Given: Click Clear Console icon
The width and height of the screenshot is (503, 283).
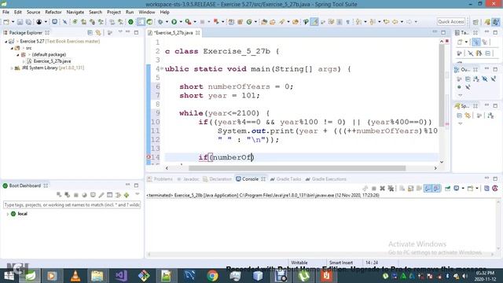Looking at the screenshot, I should pos(402,189).
